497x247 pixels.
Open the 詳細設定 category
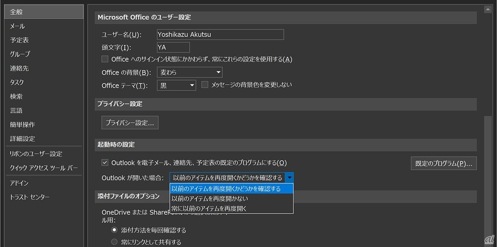click(x=44, y=138)
